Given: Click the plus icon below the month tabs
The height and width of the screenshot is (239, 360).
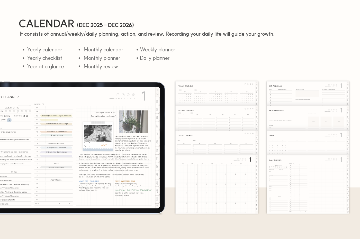Looking at the screenshot, I should click(157, 206).
